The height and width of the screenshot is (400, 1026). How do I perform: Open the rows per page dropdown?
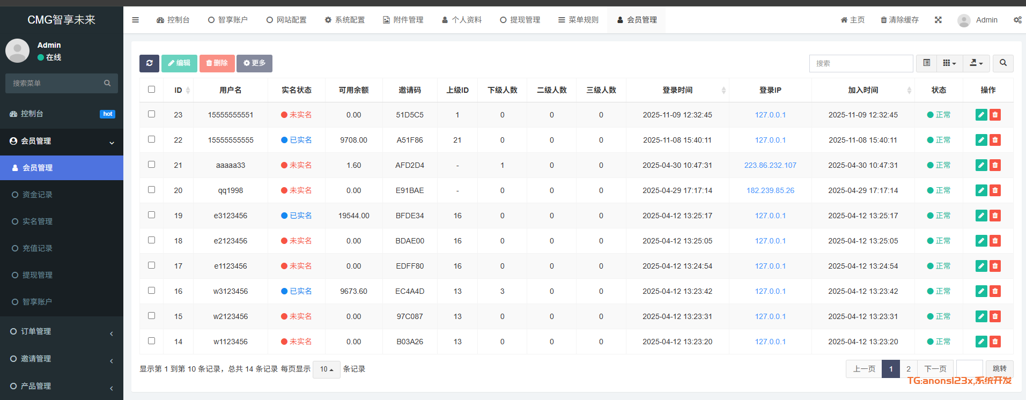326,369
